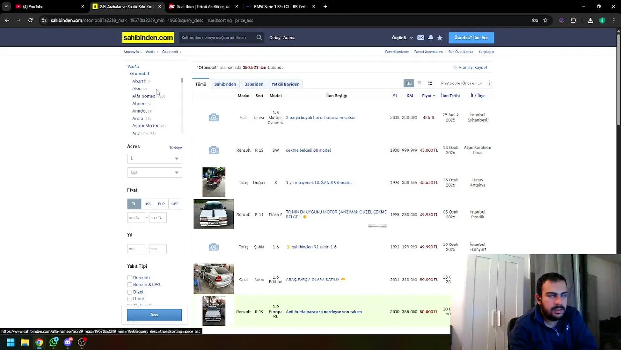Open WhatsApp from taskbar
The width and height of the screenshot is (621, 350).
click(x=54, y=342)
